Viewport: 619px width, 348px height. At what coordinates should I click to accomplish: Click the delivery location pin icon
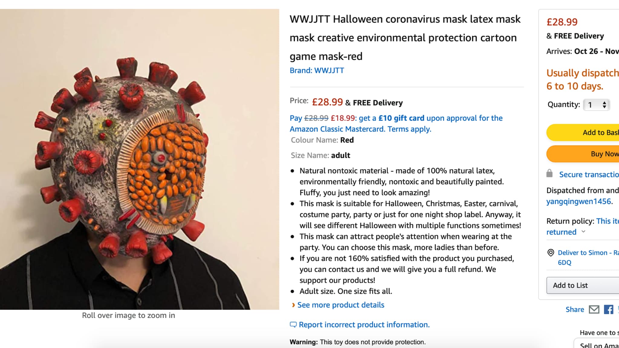coord(551,253)
